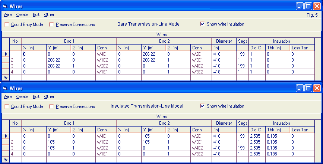
Task: Open the Create menu in the top window
Action: [x=22, y=14]
